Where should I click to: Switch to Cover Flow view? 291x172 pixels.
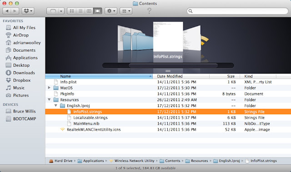[x=98, y=11]
